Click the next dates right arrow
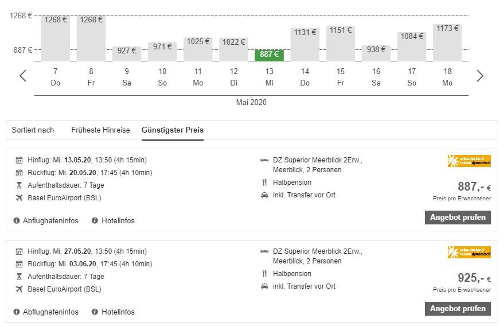Screen dimensions: 503x326 point(480,76)
